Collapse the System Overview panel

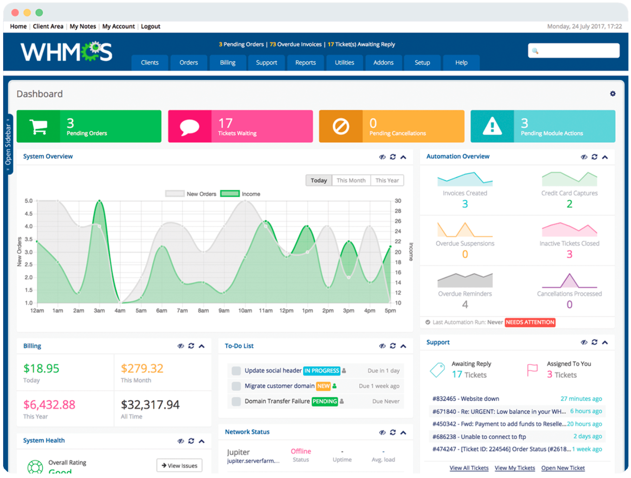[x=403, y=157]
